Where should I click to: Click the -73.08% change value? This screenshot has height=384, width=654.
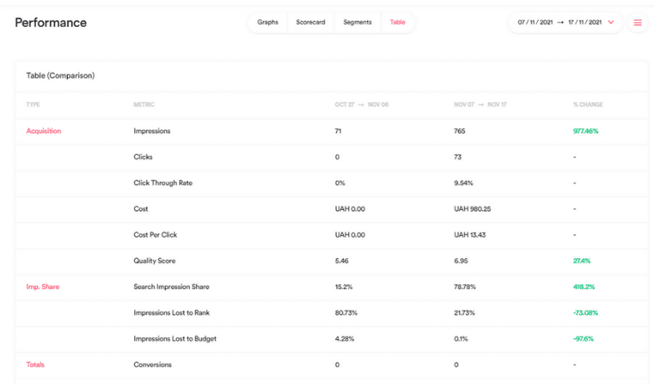(585, 313)
